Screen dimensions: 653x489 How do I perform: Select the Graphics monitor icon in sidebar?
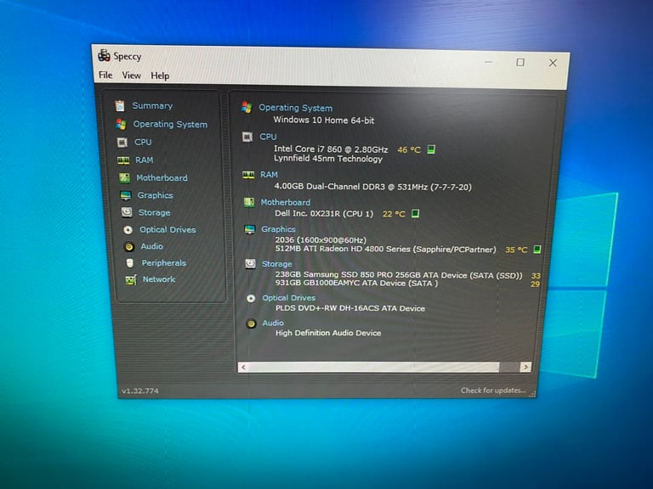125,195
